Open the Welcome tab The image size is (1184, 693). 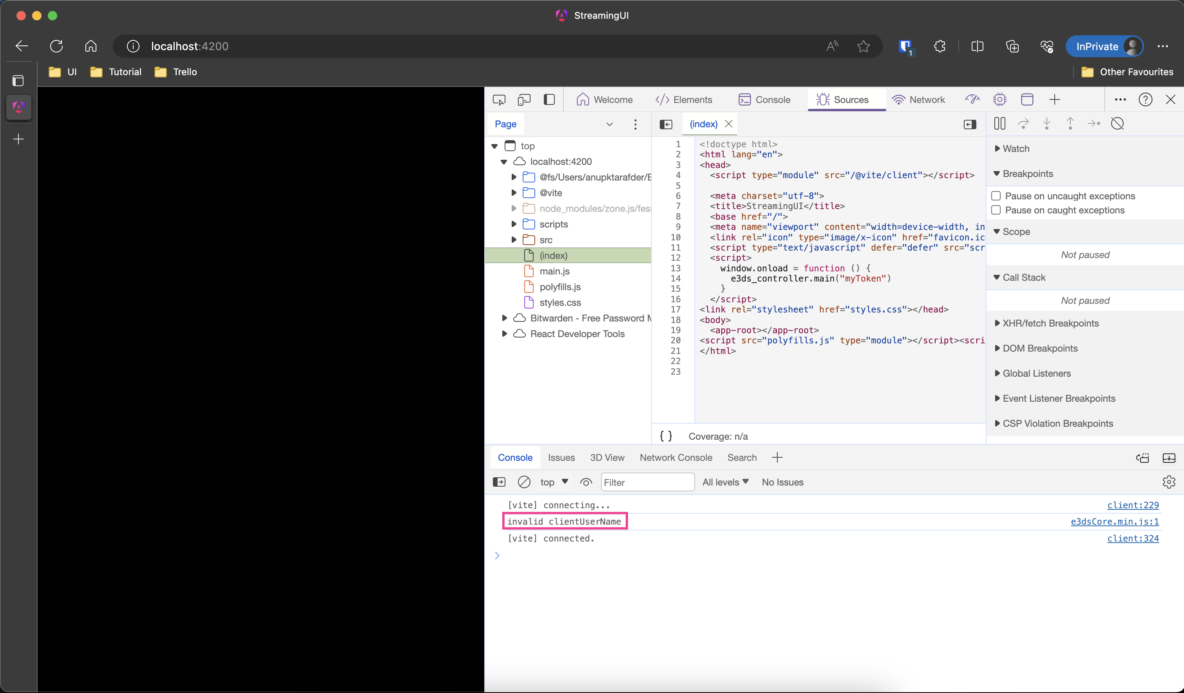tap(604, 99)
